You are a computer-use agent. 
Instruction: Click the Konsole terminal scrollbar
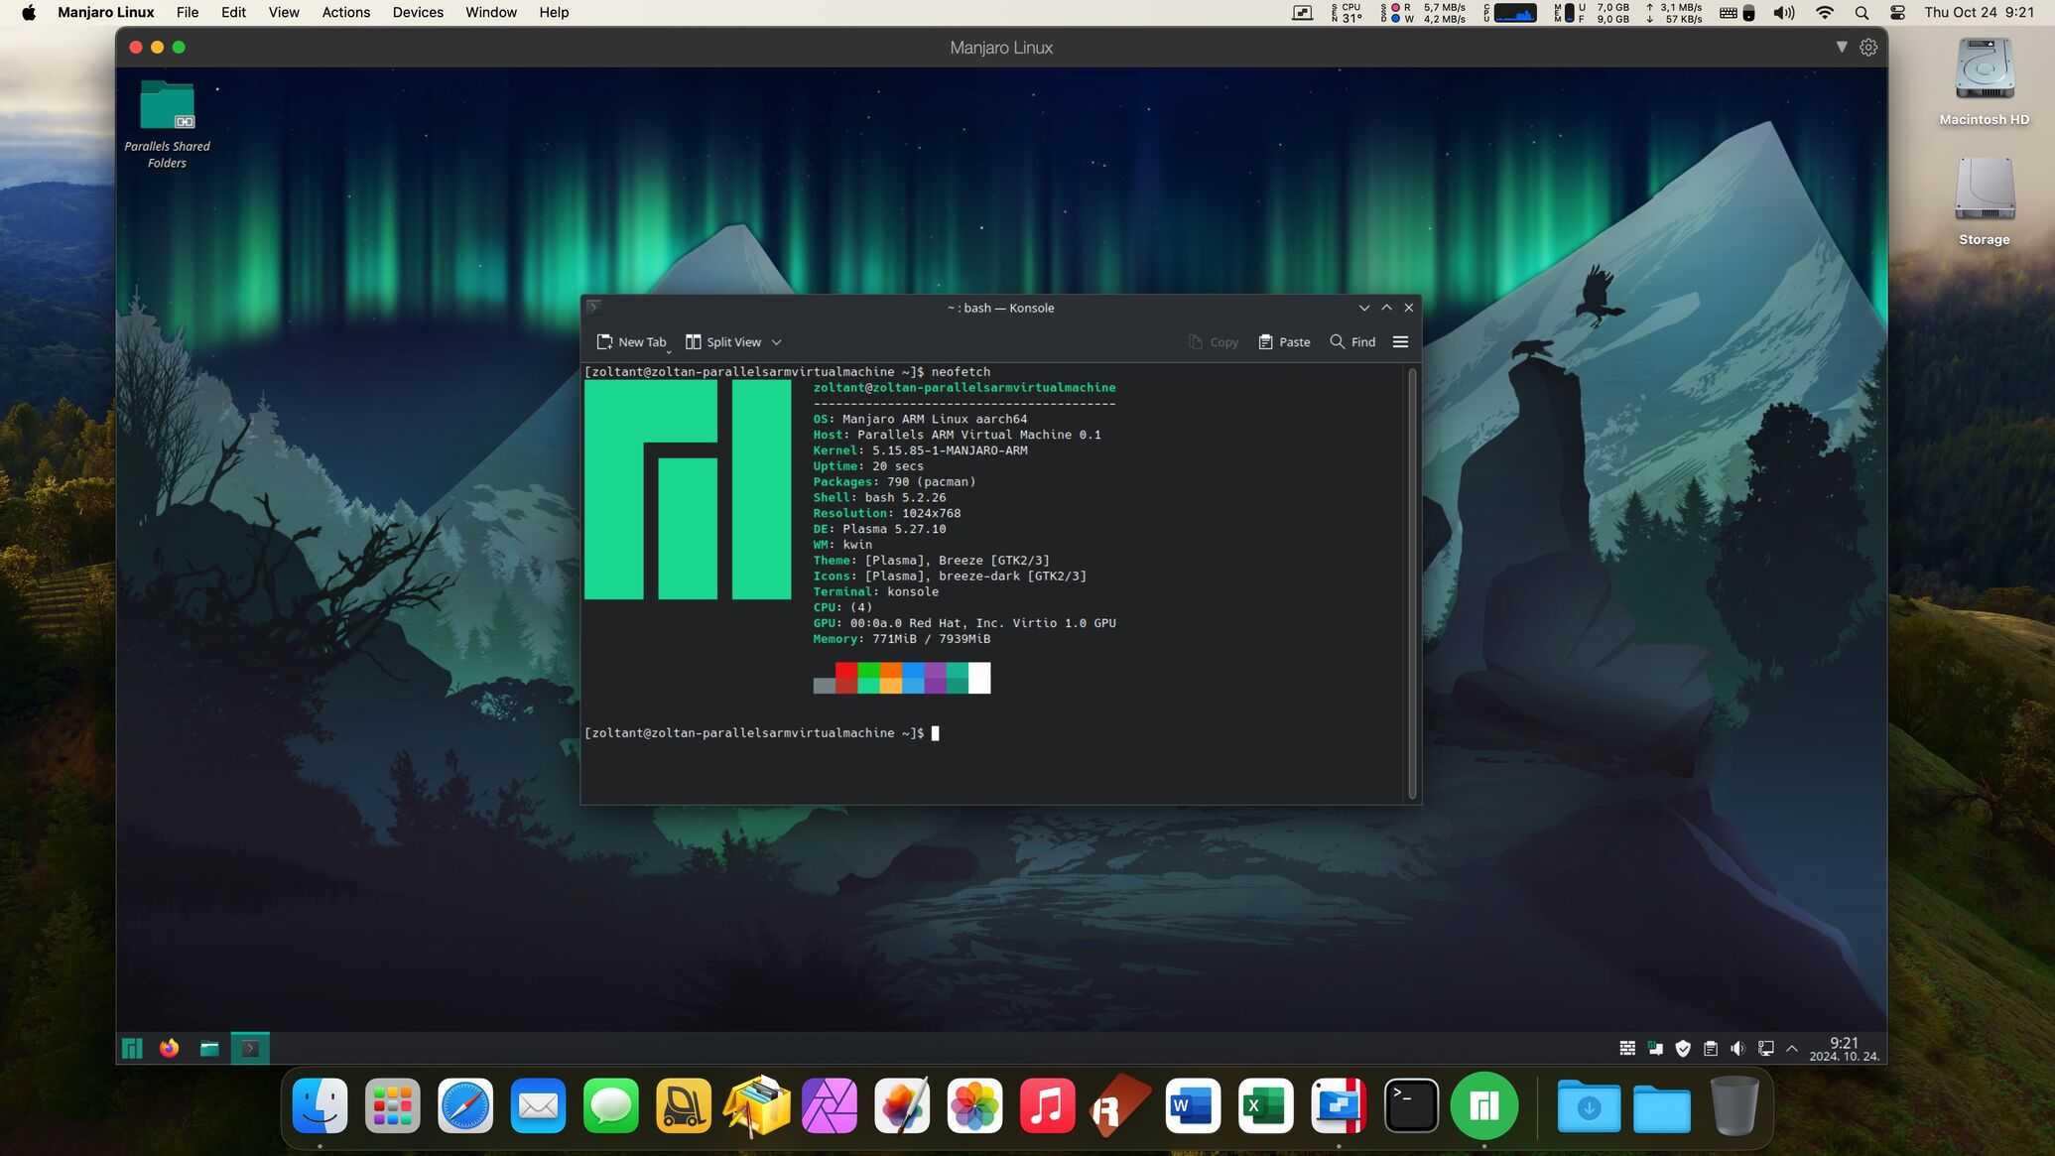[1412, 582]
